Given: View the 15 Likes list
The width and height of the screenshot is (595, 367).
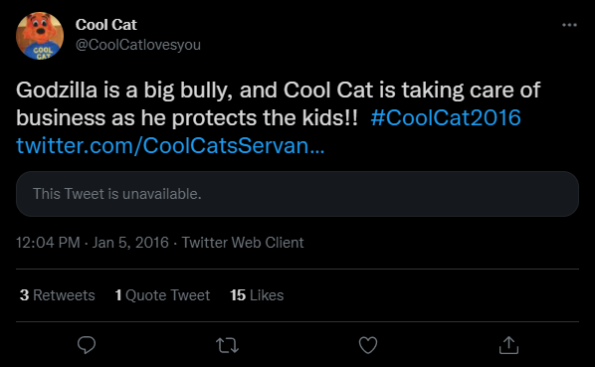Looking at the screenshot, I should (257, 295).
